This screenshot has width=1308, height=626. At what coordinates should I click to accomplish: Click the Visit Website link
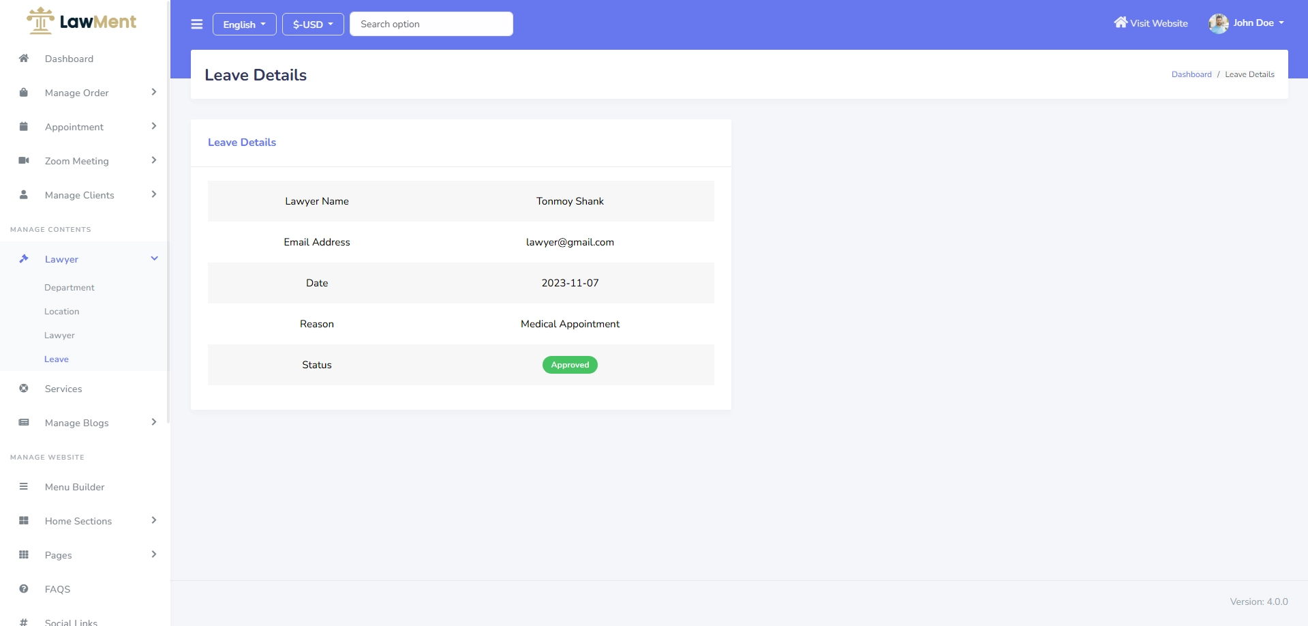[1151, 23]
